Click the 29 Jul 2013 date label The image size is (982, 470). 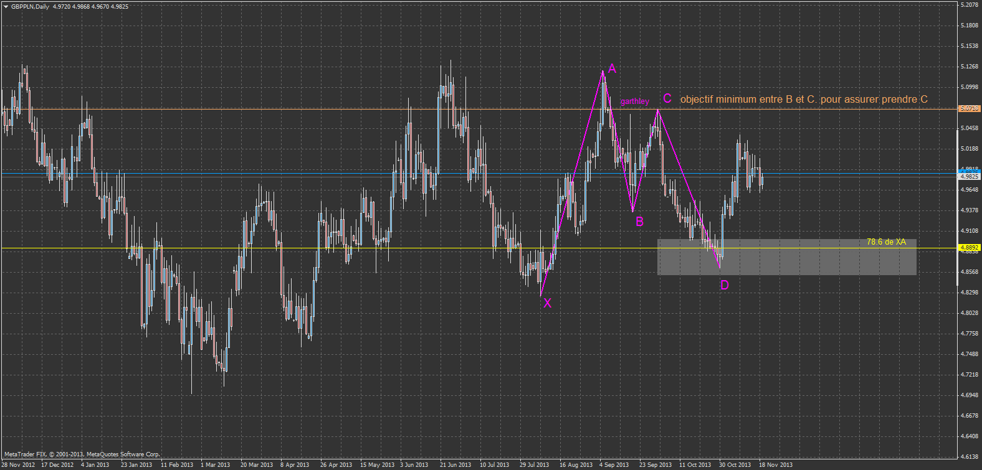(535, 465)
